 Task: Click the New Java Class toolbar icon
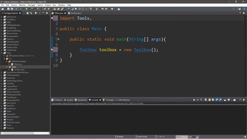(49, 9)
